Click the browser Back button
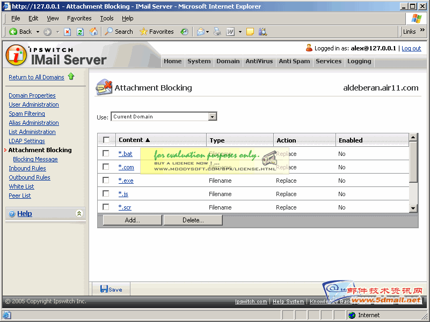The height and width of the screenshot is (322, 430). pyautogui.click(x=20, y=32)
